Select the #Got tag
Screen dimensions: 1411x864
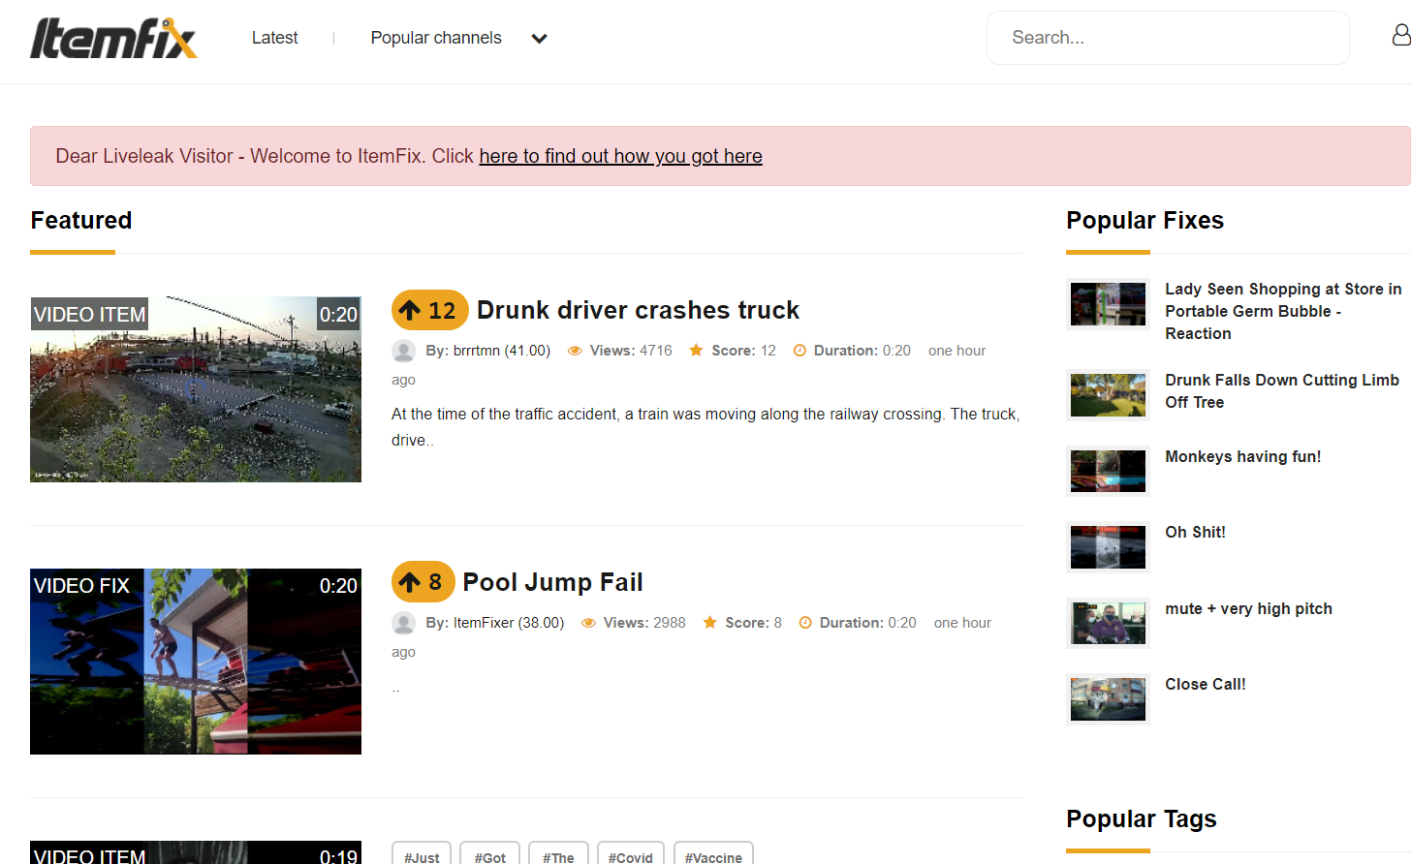tap(489, 854)
